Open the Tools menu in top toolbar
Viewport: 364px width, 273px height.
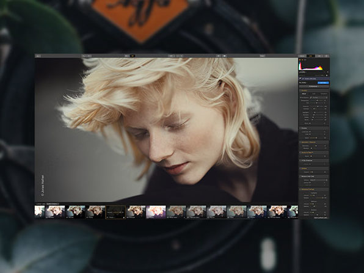262,56
